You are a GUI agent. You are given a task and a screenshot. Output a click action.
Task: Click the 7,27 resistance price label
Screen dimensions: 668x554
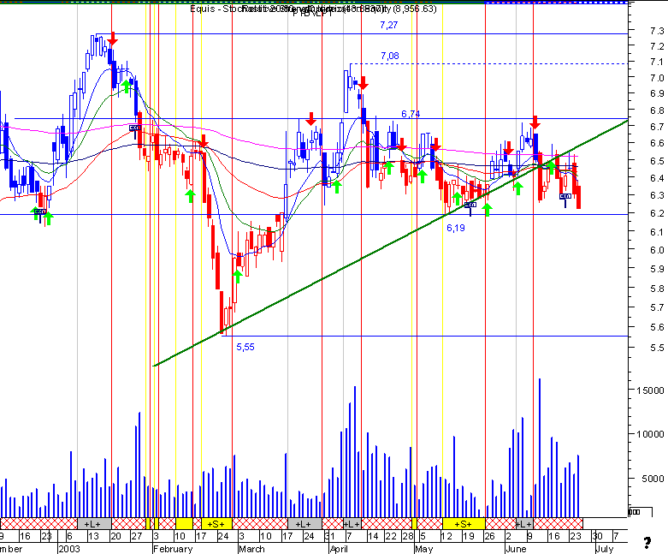pyautogui.click(x=388, y=25)
